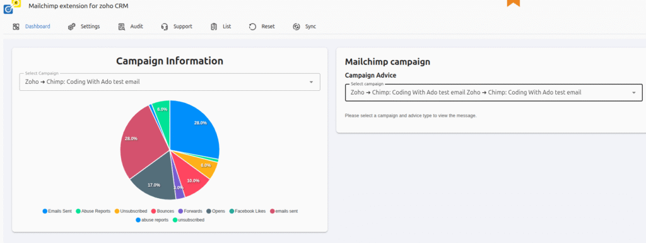This screenshot has height=243, width=646.
Task: Toggle Forwards legend item
Action: (190, 211)
